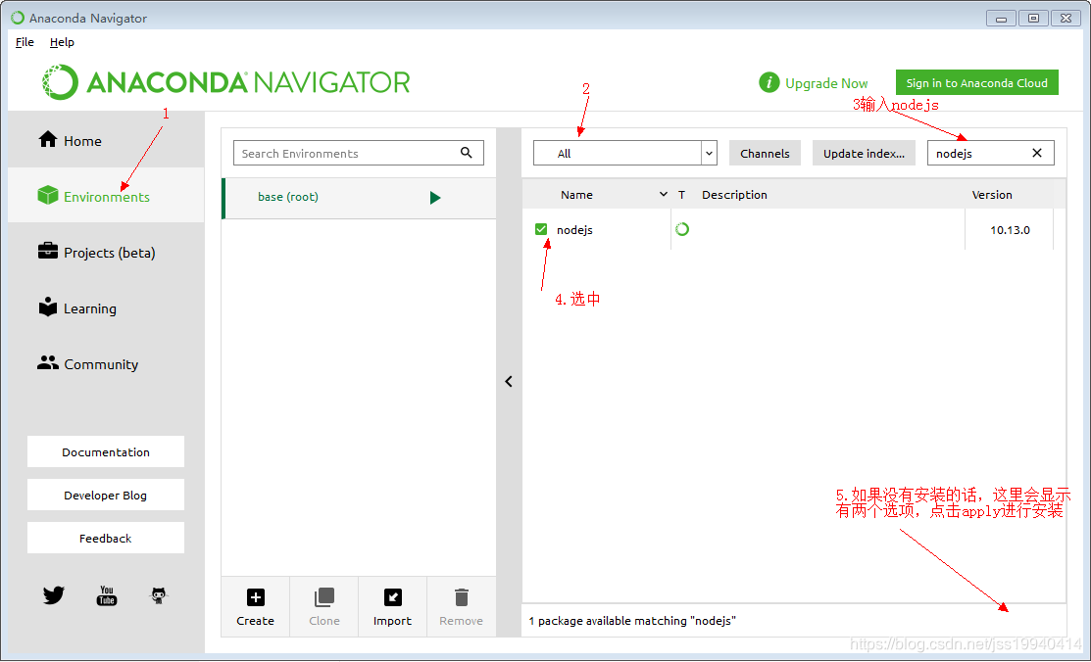Click the search magnifier in Search Environments
The height and width of the screenshot is (662, 1091).
pos(467,153)
